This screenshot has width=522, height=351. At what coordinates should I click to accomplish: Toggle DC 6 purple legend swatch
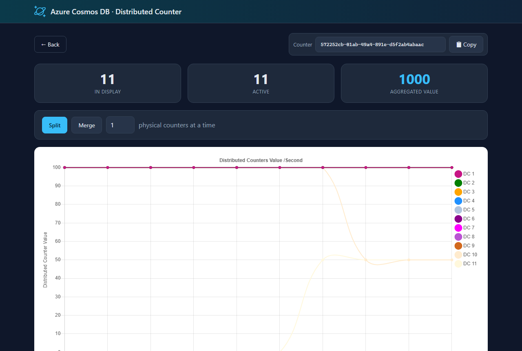pos(458,219)
